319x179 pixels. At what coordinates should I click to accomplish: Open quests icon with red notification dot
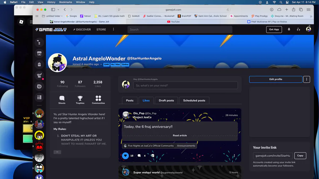tap(39, 75)
